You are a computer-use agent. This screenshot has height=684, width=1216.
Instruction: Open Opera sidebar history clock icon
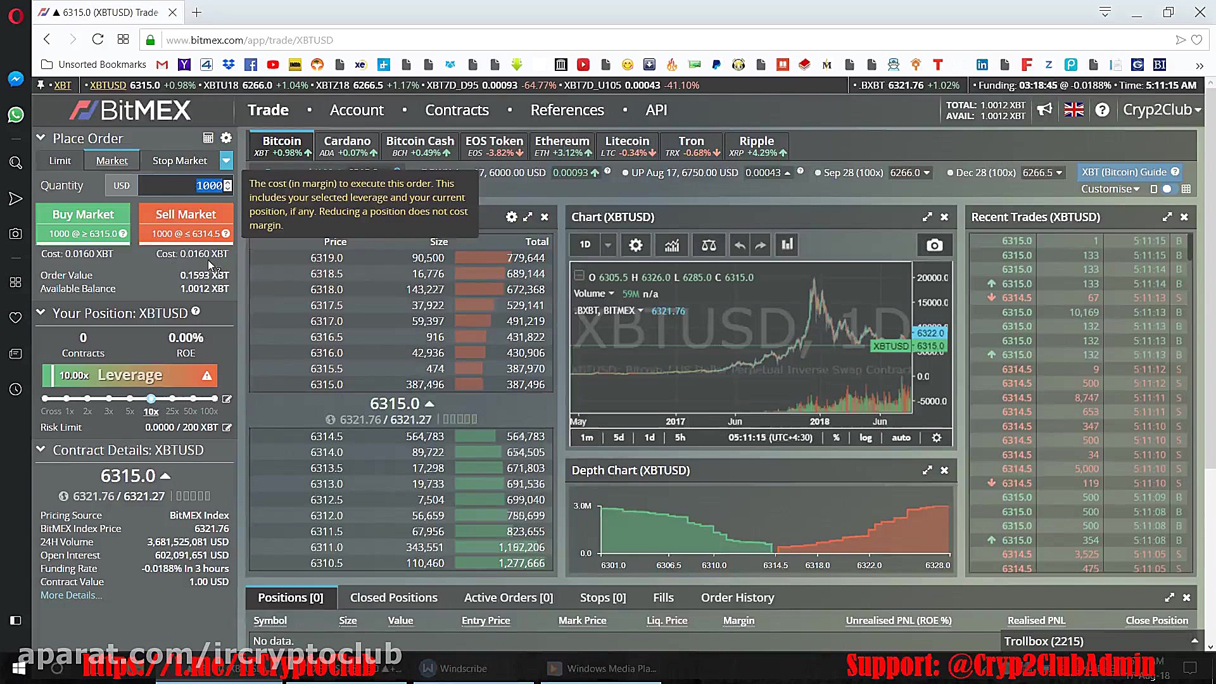pos(16,389)
